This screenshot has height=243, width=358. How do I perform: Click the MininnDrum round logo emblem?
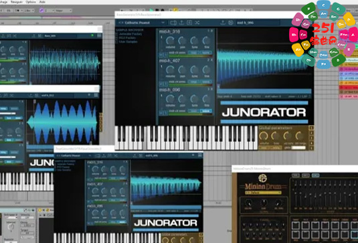point(262,178)
